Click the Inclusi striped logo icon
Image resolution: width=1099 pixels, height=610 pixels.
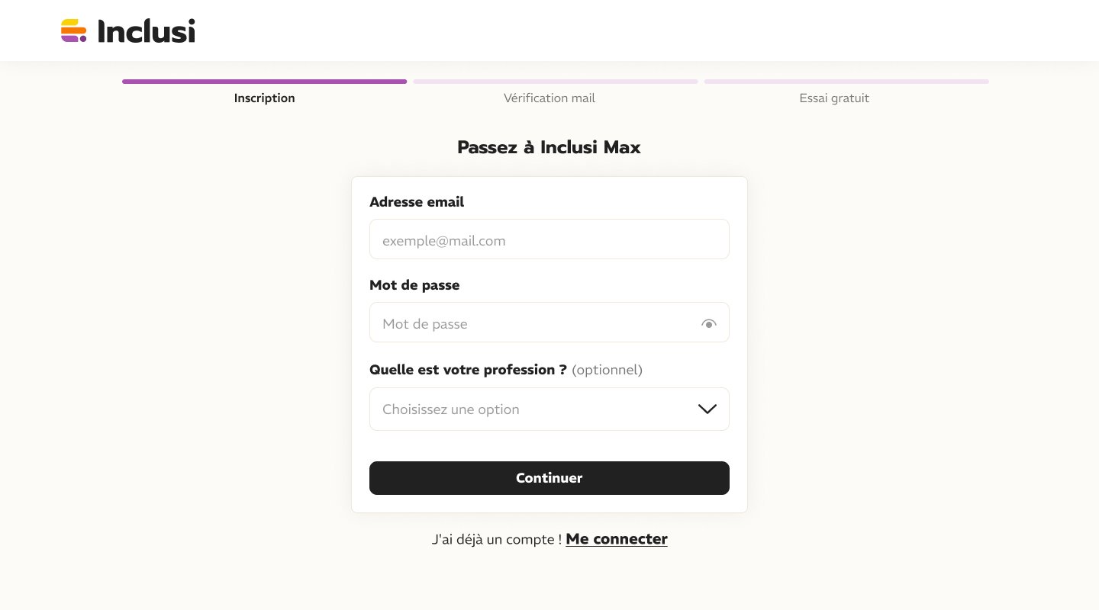(73, 30)
